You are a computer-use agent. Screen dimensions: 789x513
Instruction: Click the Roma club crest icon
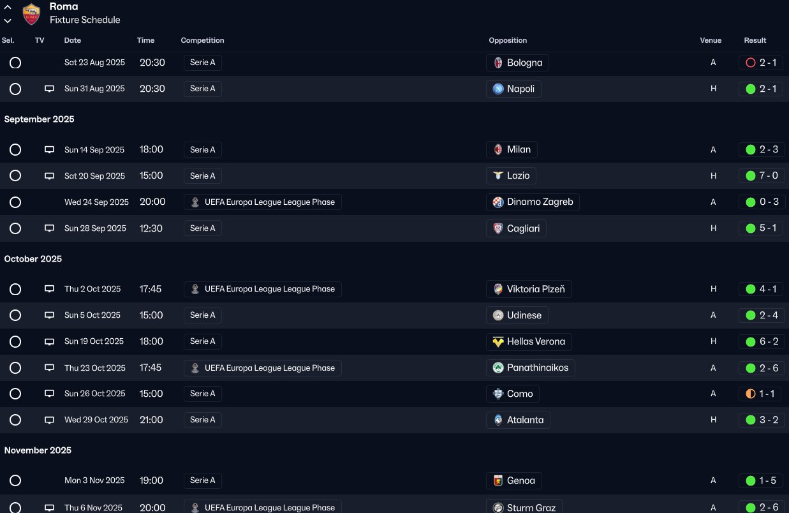coord(31,13)
